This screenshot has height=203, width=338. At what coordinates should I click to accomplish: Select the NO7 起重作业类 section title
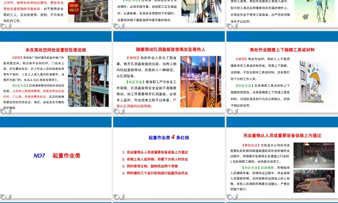57,156
